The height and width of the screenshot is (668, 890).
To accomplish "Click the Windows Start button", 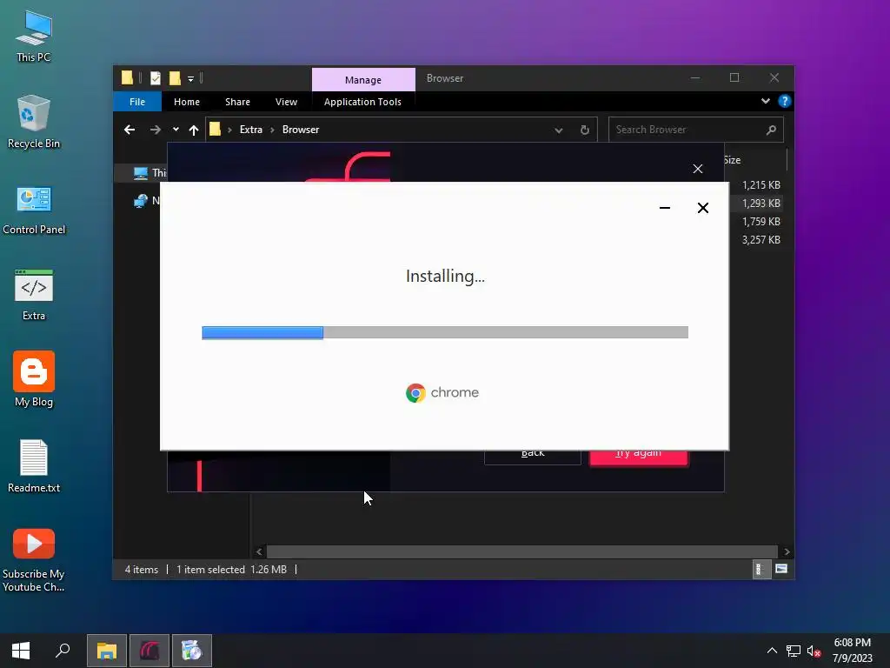I will tap(21, 651).
